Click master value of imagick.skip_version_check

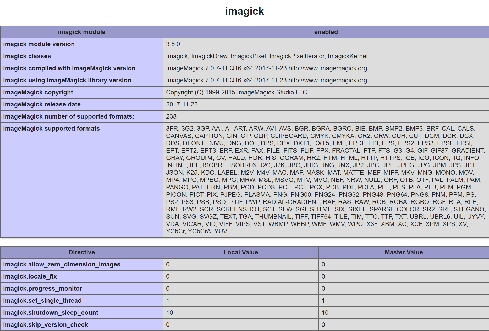point(323,325)
